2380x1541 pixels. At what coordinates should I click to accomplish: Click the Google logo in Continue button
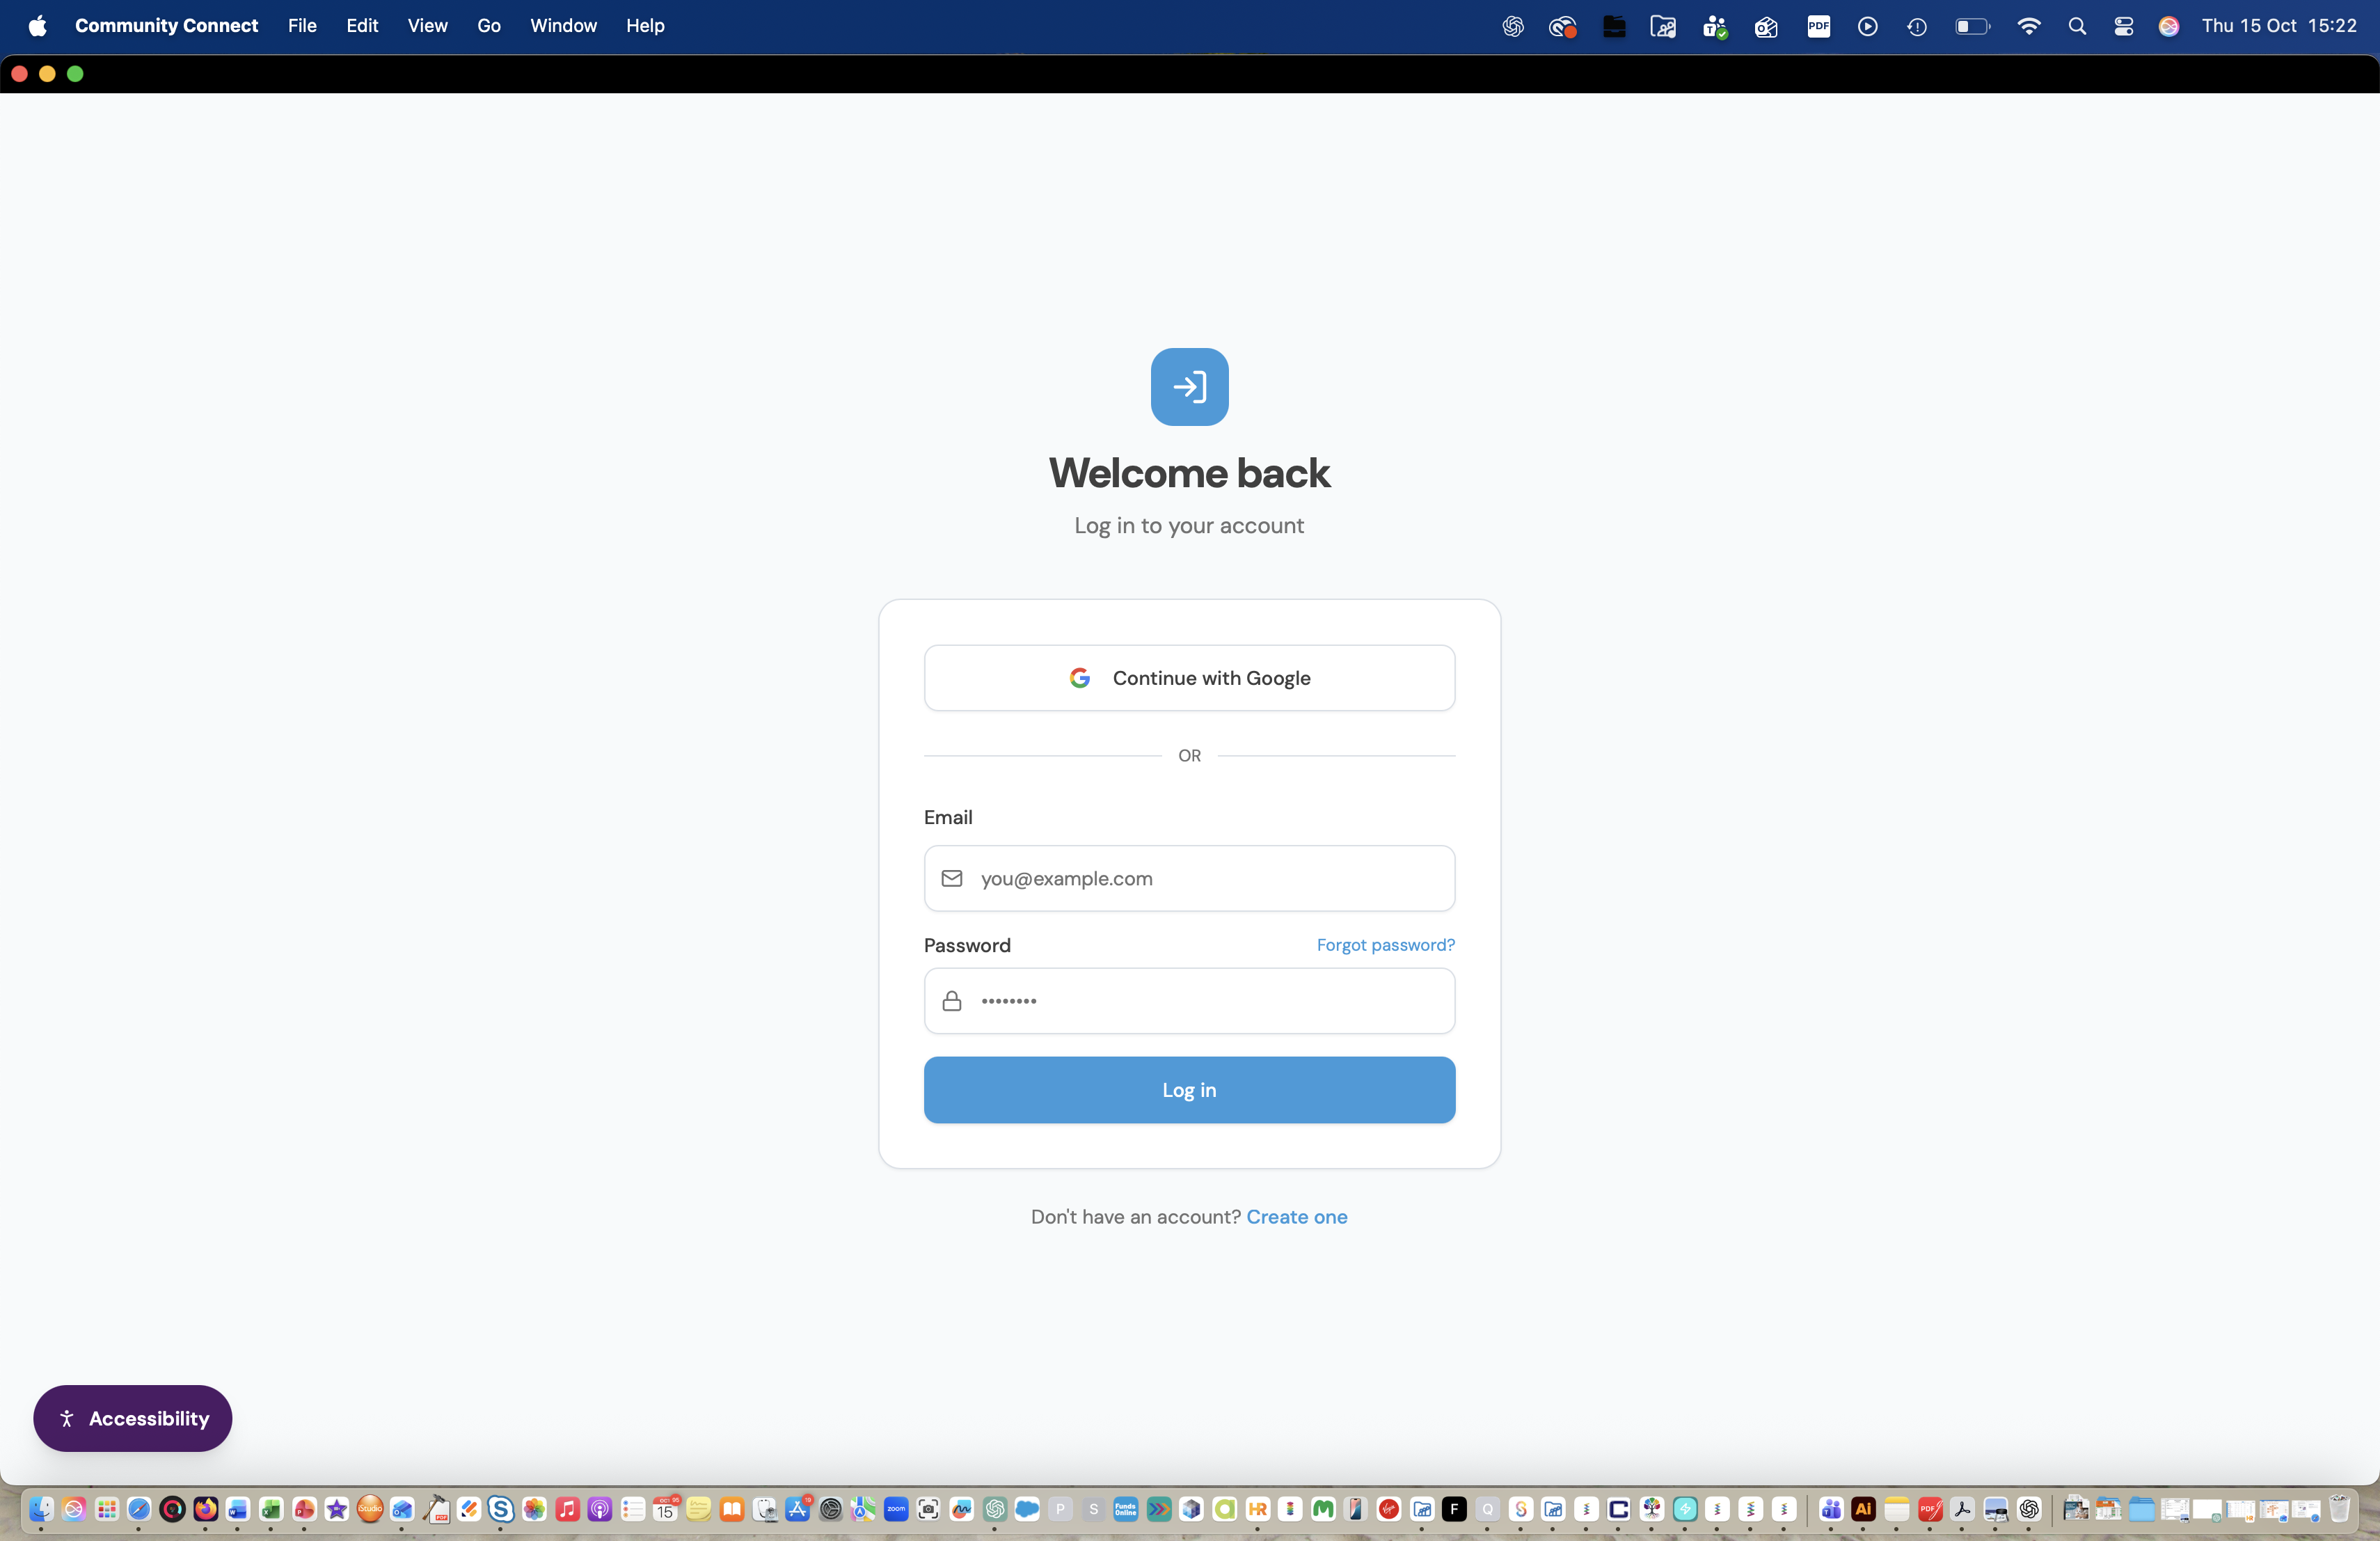pos(1079,678)
